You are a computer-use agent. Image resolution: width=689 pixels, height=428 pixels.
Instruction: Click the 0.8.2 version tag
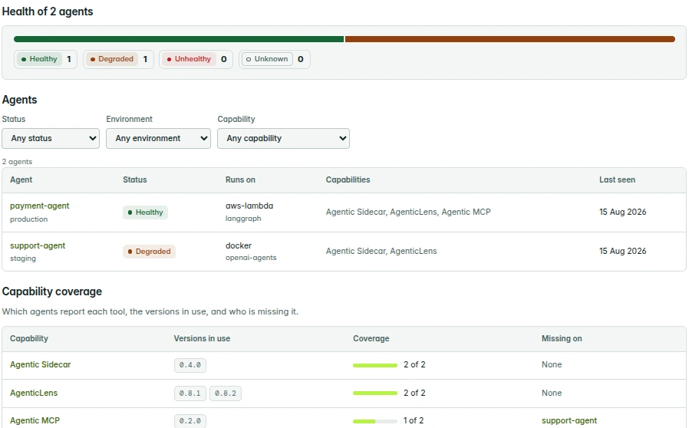click(x=226, y=393)
